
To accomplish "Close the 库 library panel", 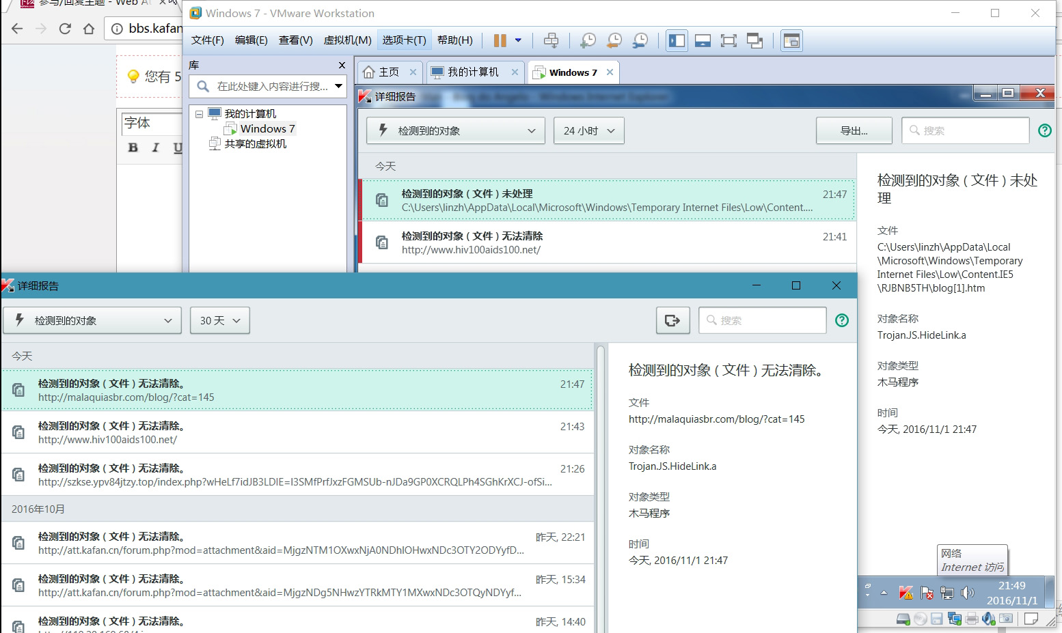I will [342, 65].
